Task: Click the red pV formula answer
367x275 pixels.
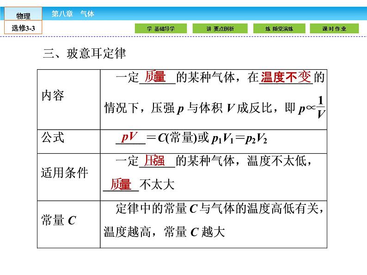Action: [x=129, y=137]
